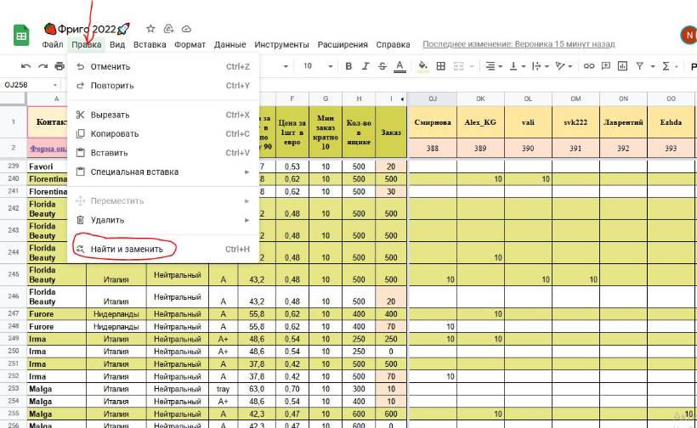This screenshot has width=697, height=428.
Task: Choose Копировать from the edit menu
Action: point(115,133)
